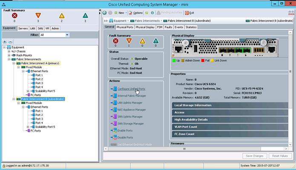Open the Statistics tab

pos(191,27)
